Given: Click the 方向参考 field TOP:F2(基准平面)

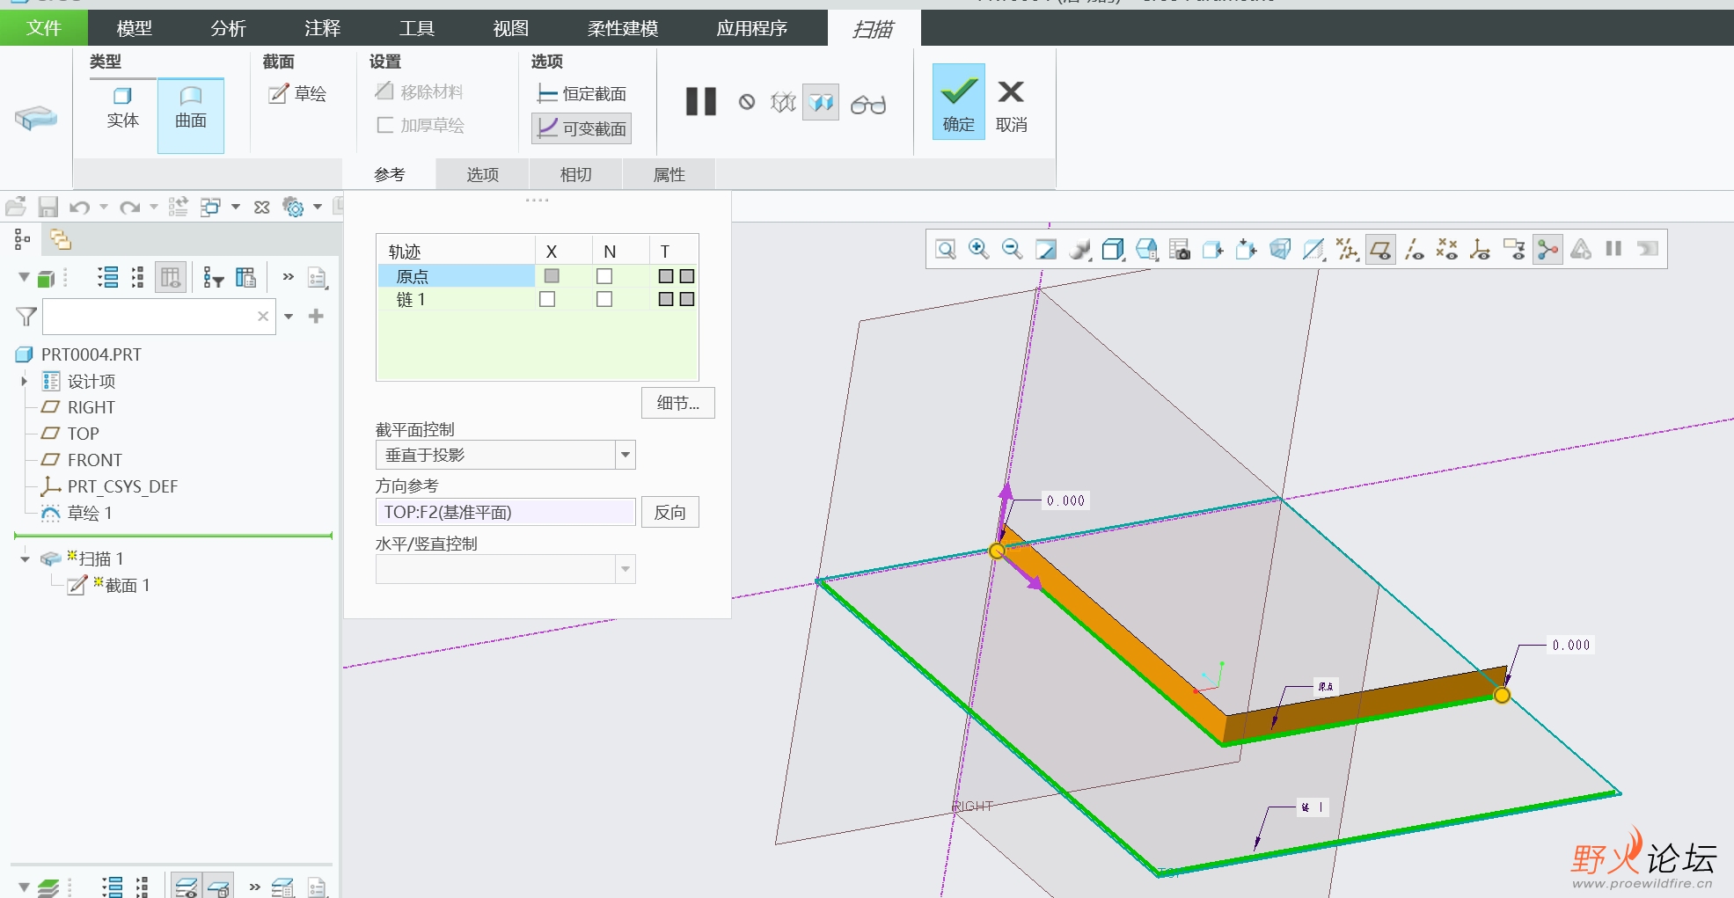Looking at the screenshot, I should click(505, 512).
